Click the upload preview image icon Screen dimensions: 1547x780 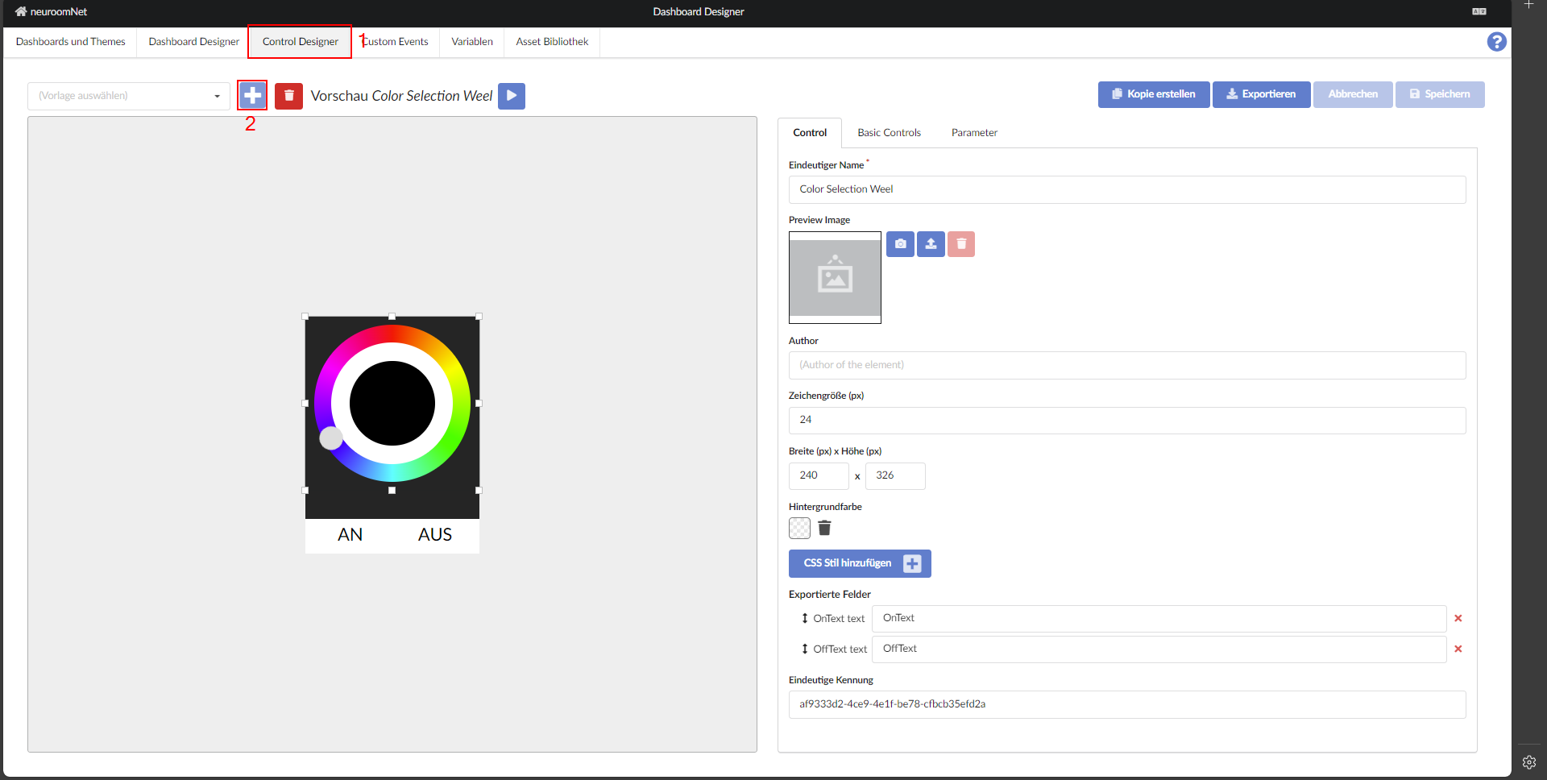(931, 244)
